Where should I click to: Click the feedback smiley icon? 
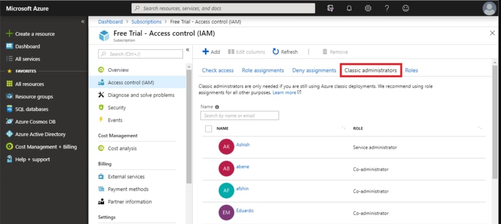[406, 8]
